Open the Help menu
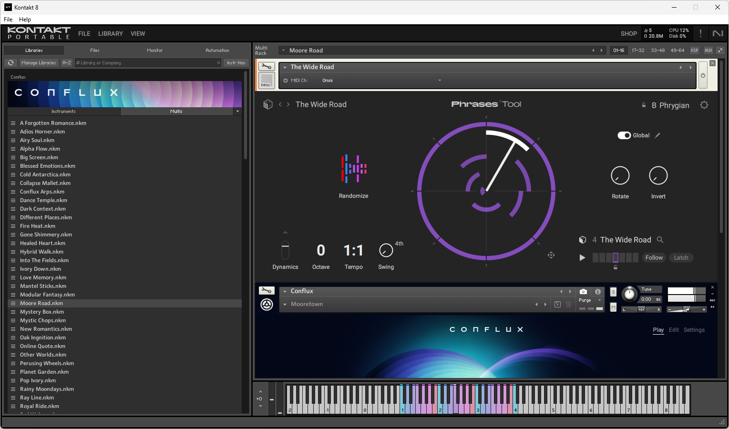The width and height of the screenshot is (729, 429). pos(25,20)
